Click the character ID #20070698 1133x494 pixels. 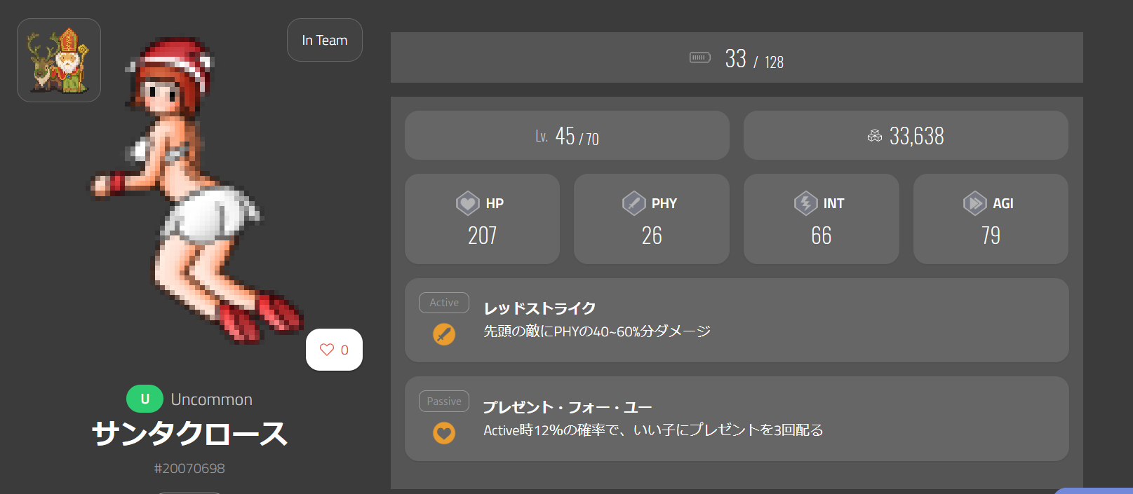189,468
